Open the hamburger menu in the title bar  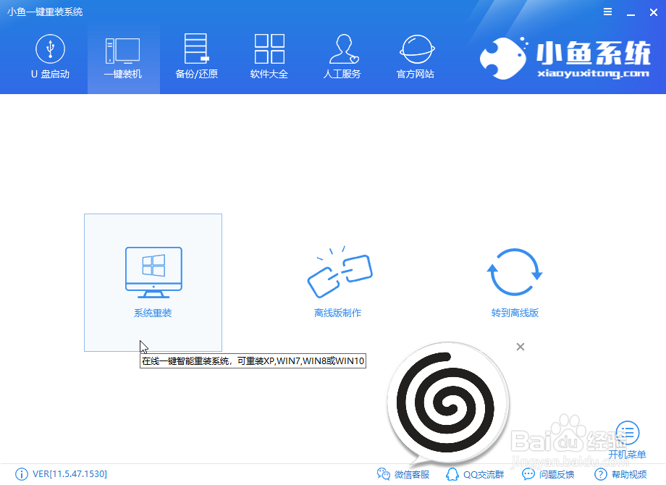[607, 12]
